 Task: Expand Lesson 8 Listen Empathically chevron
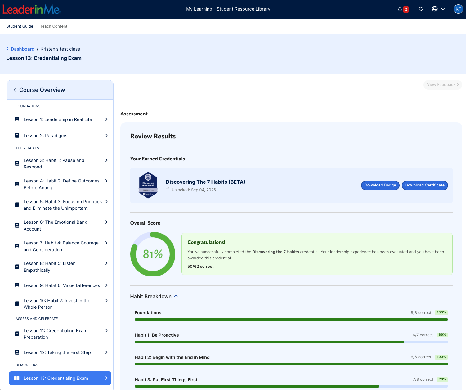coord(106,263)
